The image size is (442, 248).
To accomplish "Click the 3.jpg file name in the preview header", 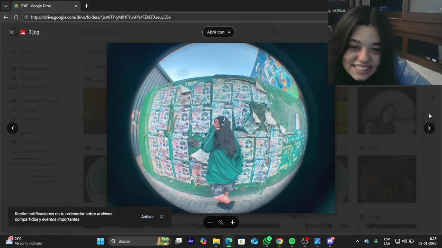I will 34,32.
